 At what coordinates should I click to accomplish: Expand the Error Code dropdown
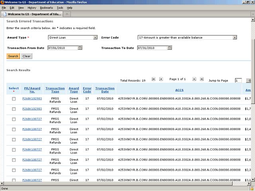click(235, 37)
